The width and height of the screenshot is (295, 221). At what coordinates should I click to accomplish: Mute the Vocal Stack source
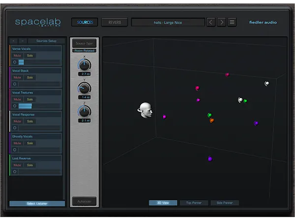pos(17,78)
